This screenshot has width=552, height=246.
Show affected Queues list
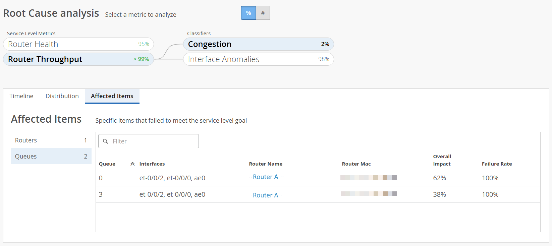[51, 157]
